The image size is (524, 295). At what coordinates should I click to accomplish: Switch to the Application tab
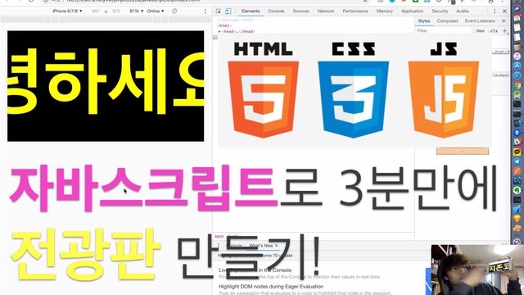point(412,11)
